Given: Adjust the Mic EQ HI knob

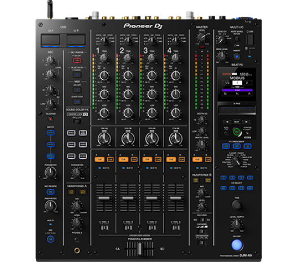Looking at the screenshot, I should tap(50, 89).
